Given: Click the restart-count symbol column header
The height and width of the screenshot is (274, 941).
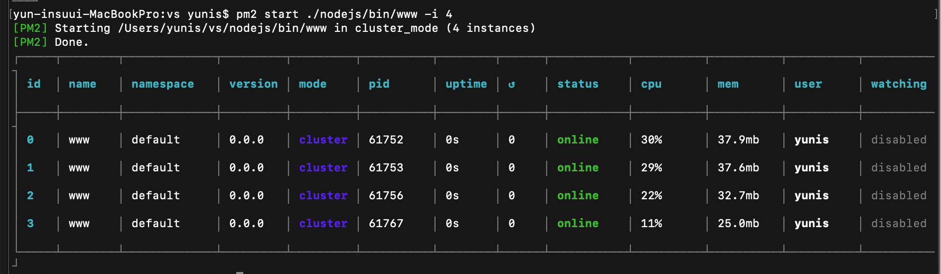Looking at the screenshot, I should pyautogui.click(x=511, y=84).
